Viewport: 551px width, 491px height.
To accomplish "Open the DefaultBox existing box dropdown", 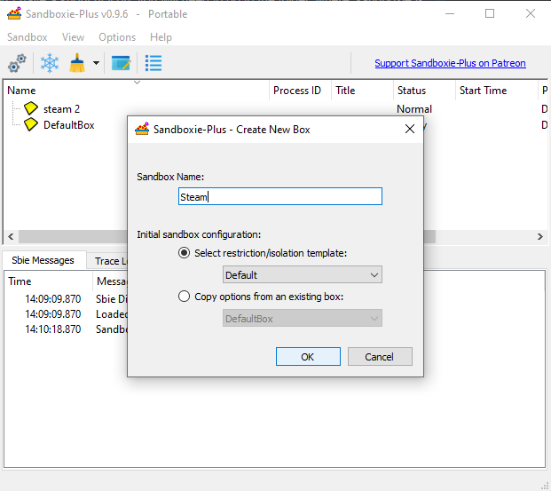I will pos(303,318).
